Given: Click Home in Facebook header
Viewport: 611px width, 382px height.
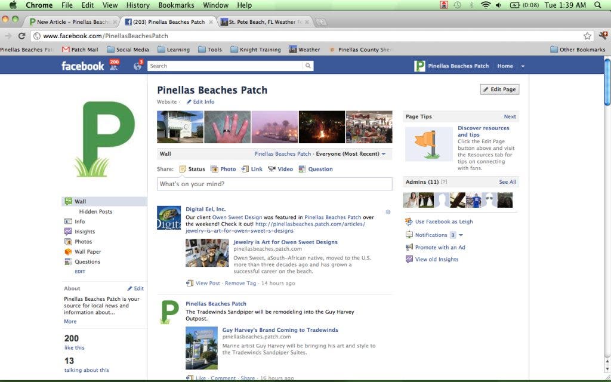Looking at the screenshot, I should (x=505, y=66).
